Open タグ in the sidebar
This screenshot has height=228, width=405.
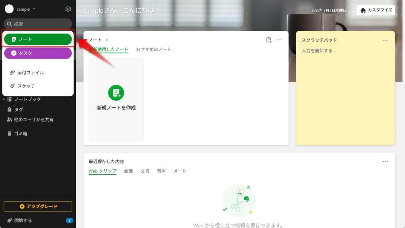19,109
